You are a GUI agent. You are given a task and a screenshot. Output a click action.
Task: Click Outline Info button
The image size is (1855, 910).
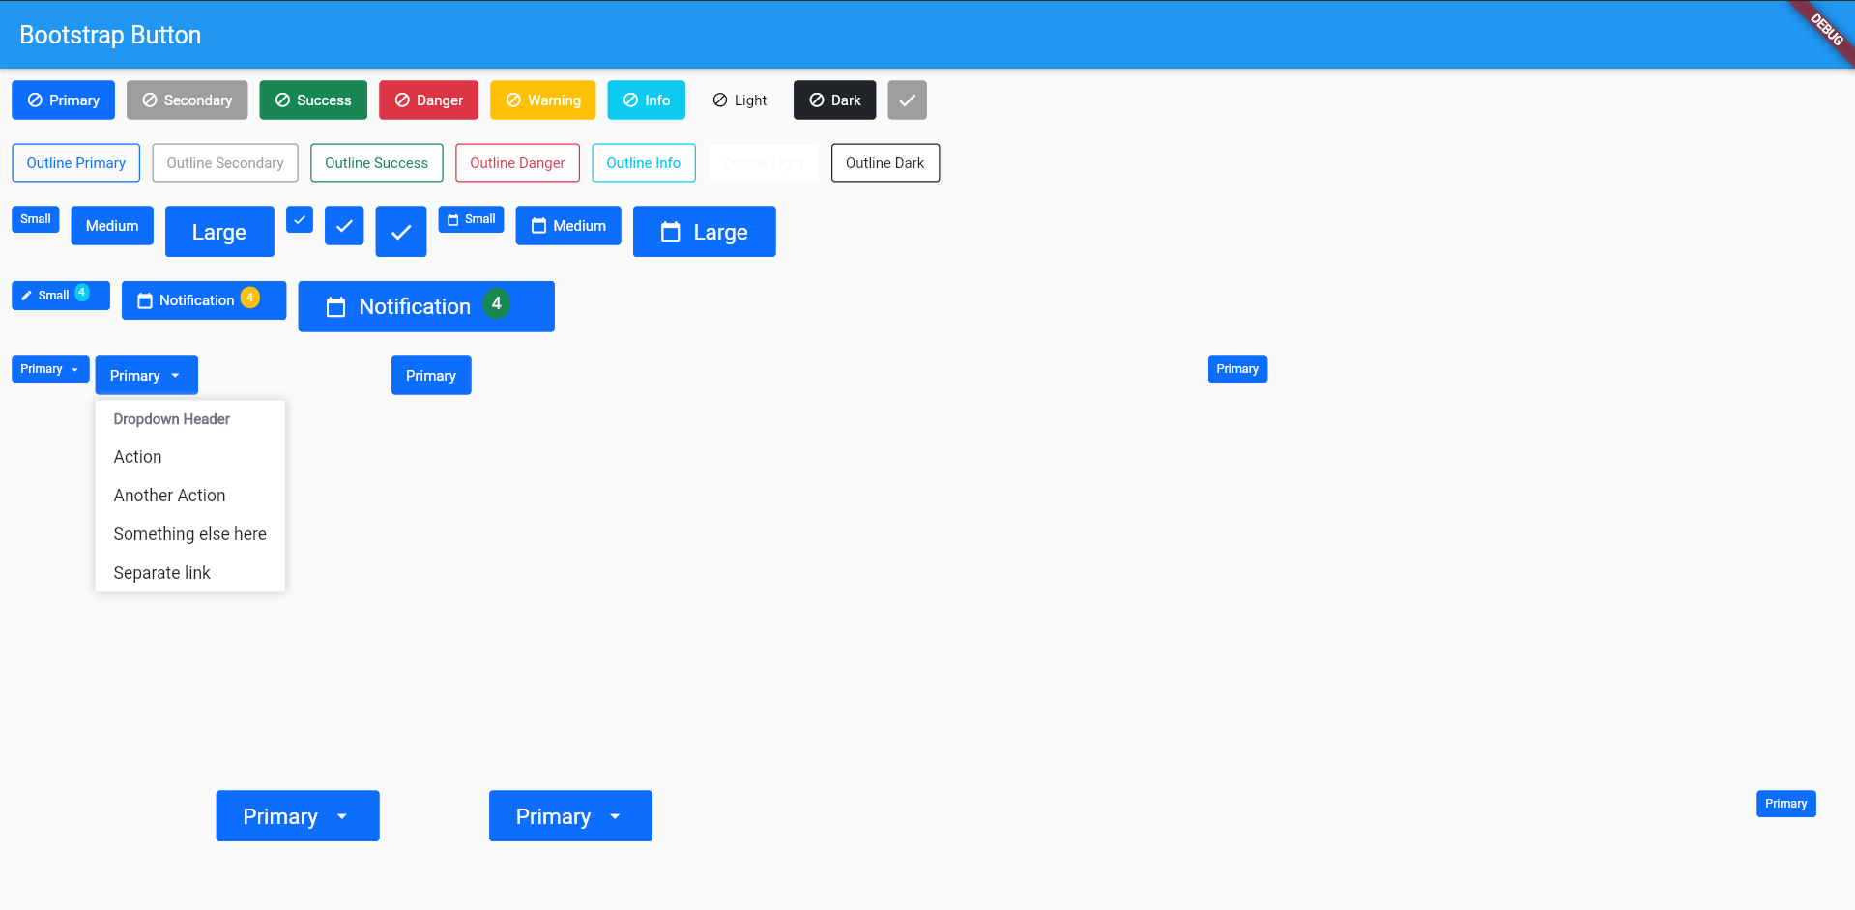point(644,163)
